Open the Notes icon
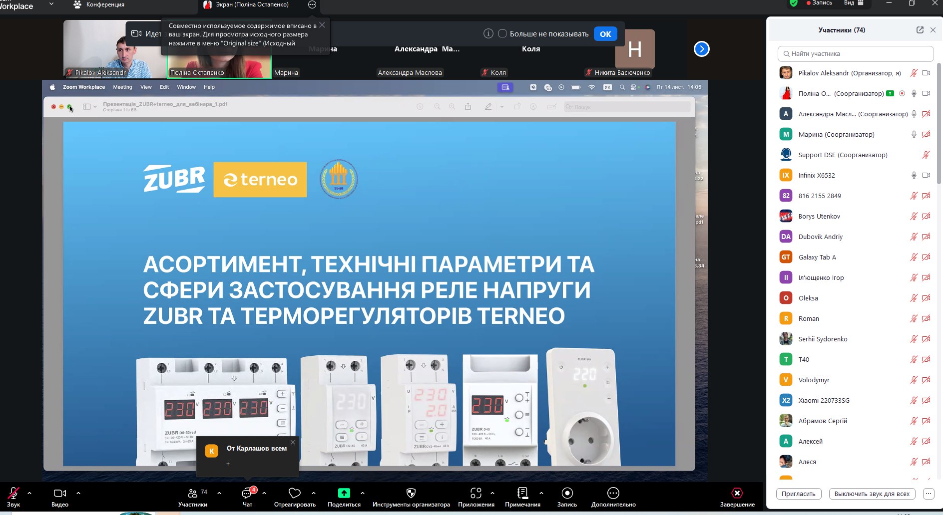Image resolution: width=943 pixels, height=515 pixels. (x=522, y=494)
